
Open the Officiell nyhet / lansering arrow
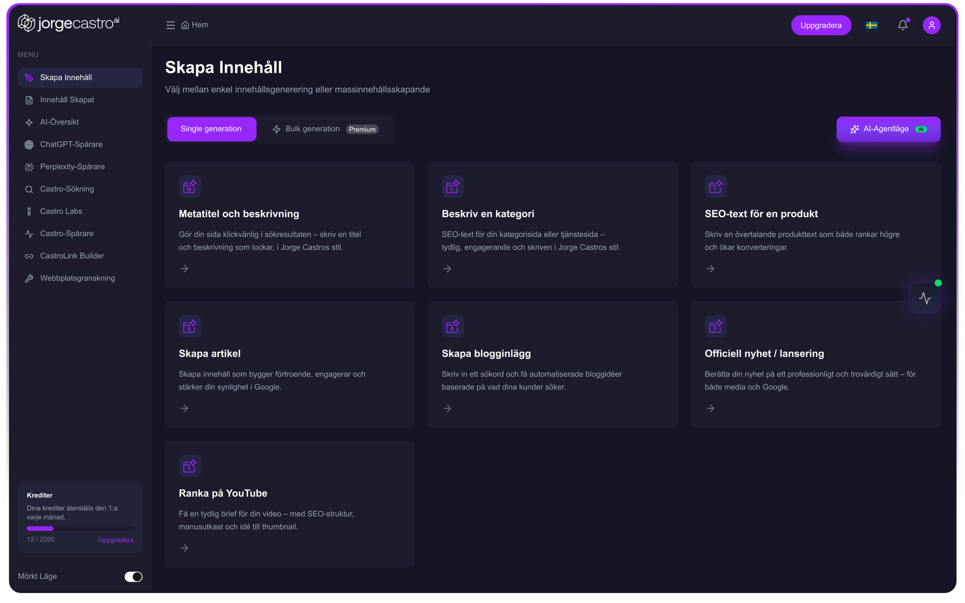tap(711, 409)
